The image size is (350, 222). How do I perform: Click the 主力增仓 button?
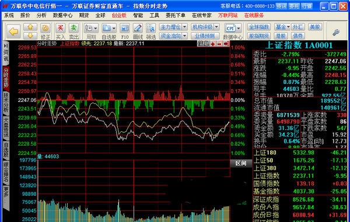tap(170, 27)
